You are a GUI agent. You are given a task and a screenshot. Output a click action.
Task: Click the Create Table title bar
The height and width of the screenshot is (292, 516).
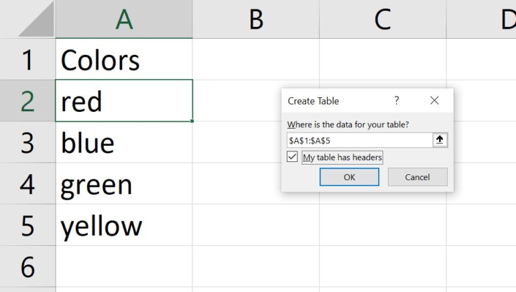[x=335, y=100]
